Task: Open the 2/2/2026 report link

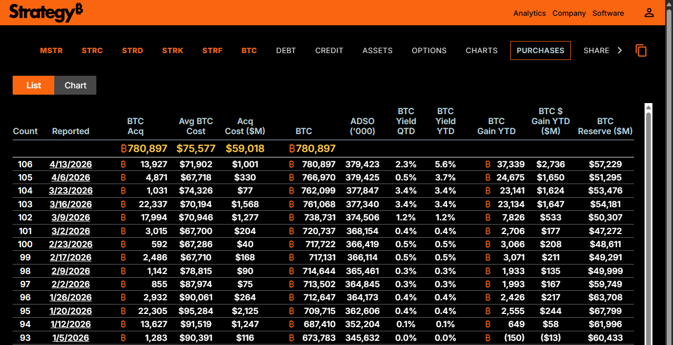Action: pyautogui.click(x=71, y=284)
